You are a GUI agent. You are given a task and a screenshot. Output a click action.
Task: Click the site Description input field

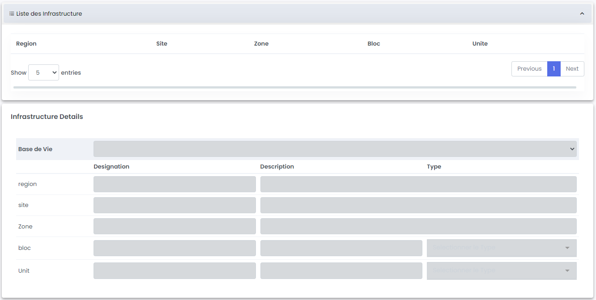coord(418,205)
